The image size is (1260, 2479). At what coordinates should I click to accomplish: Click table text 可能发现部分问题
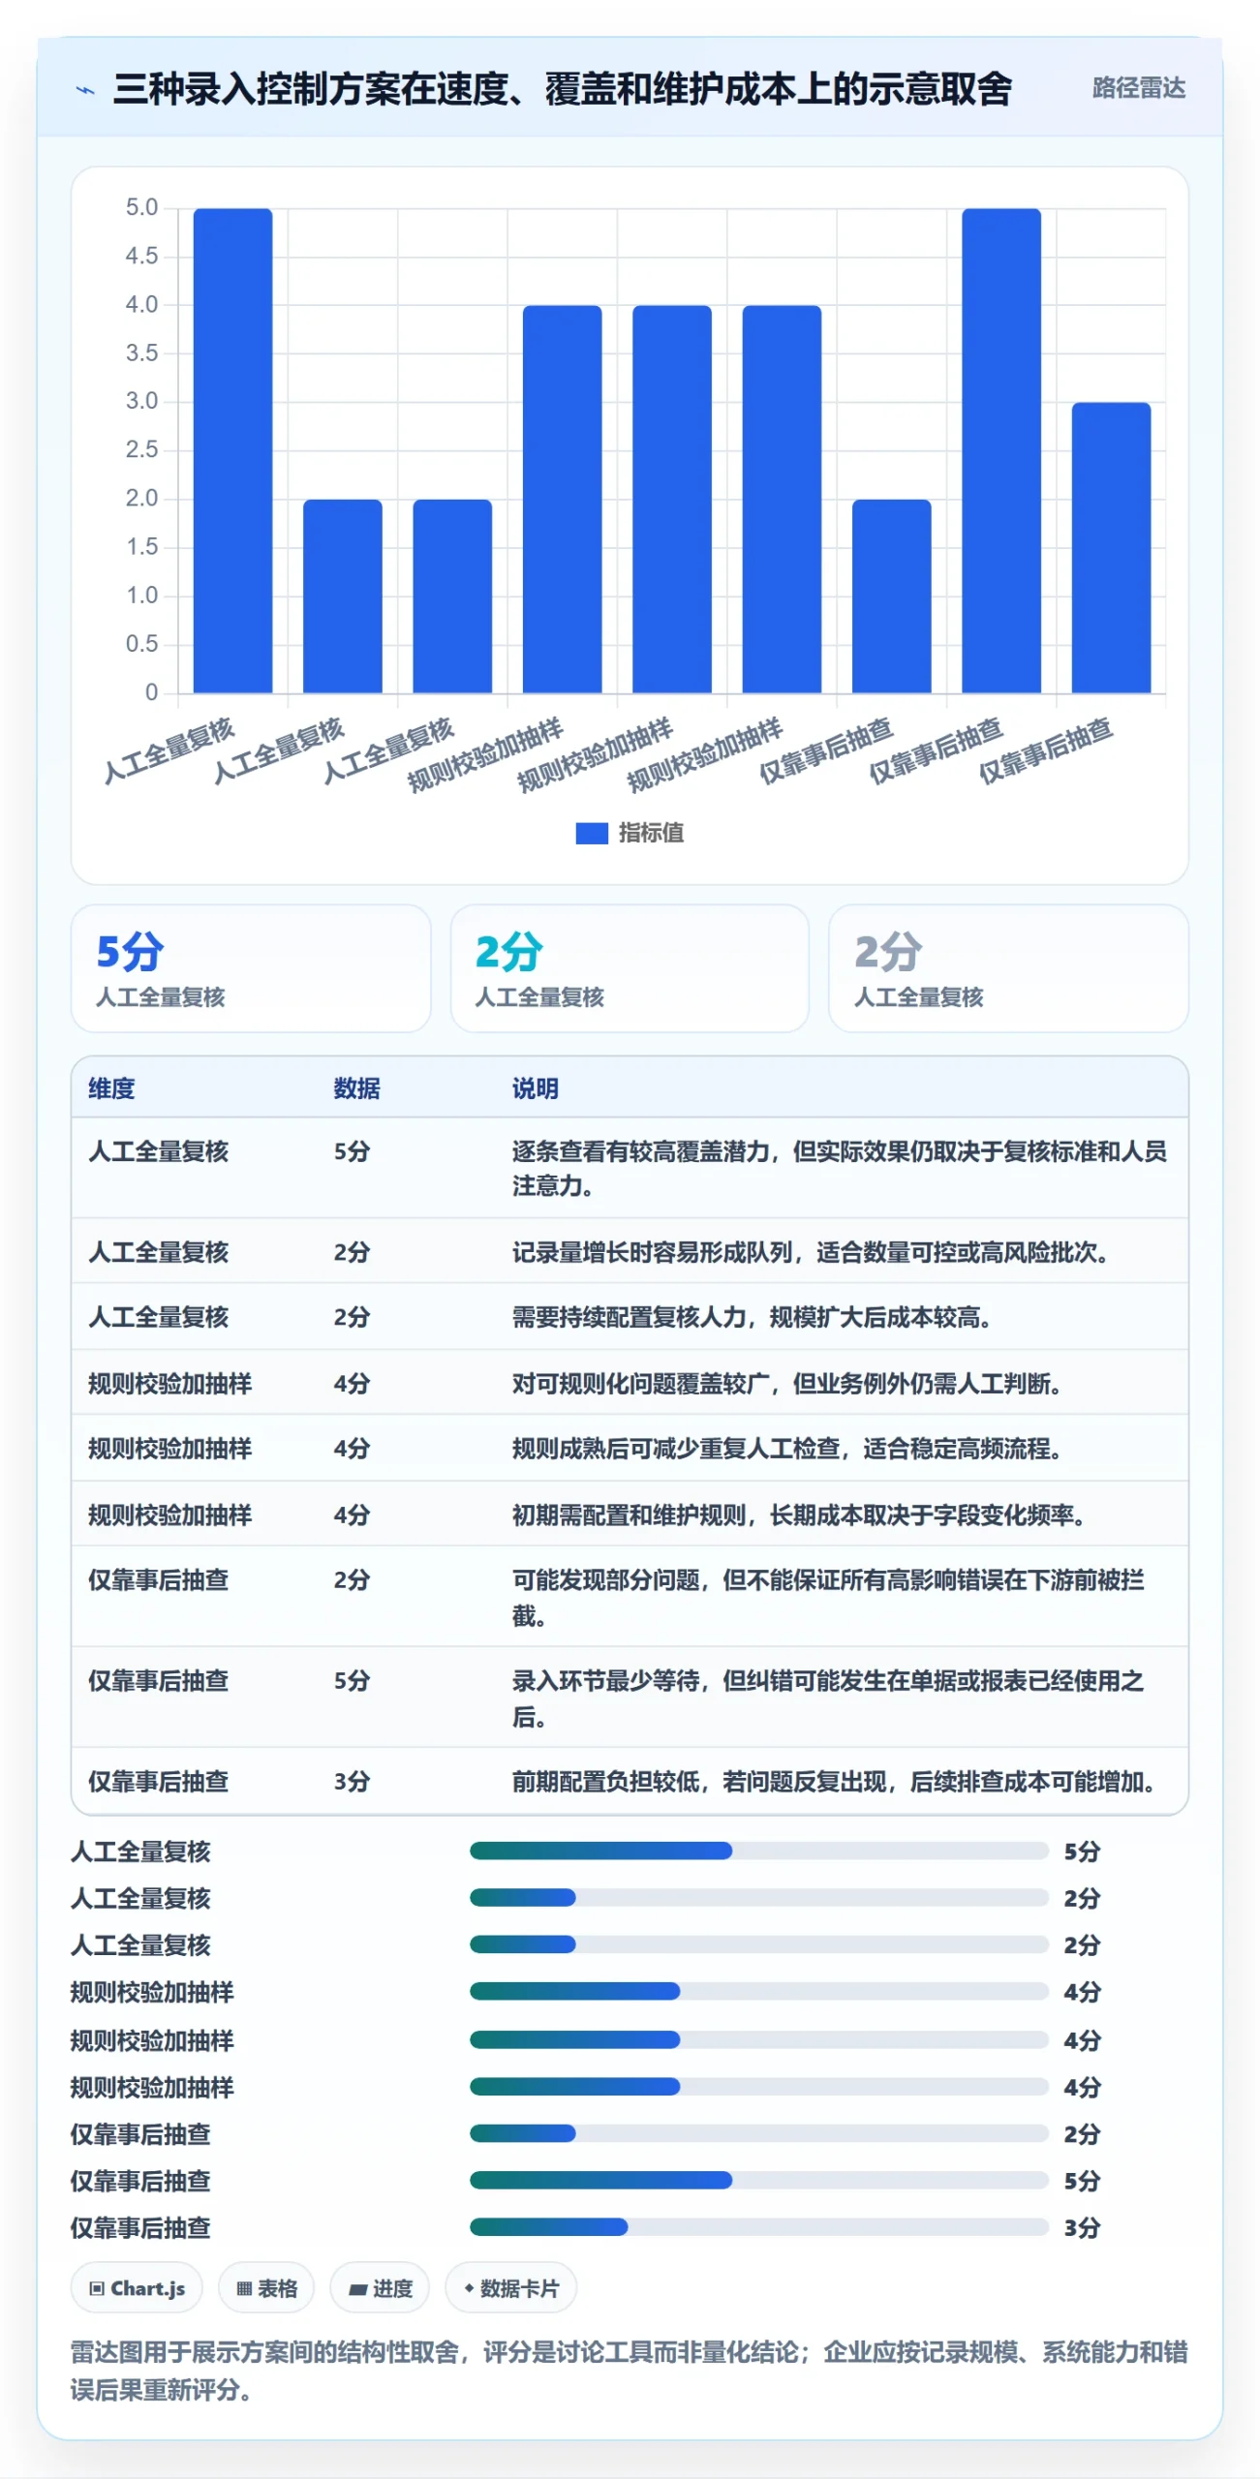click(x=605, y=1579)
